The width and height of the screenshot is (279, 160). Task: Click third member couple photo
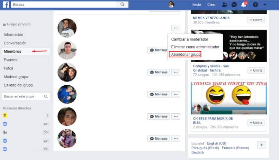click(x=67, y=72)
